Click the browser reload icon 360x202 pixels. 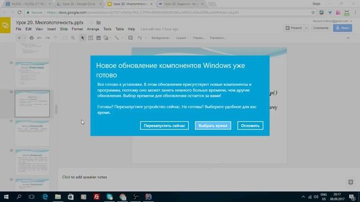pyautogui.click(x=19, y=12)
